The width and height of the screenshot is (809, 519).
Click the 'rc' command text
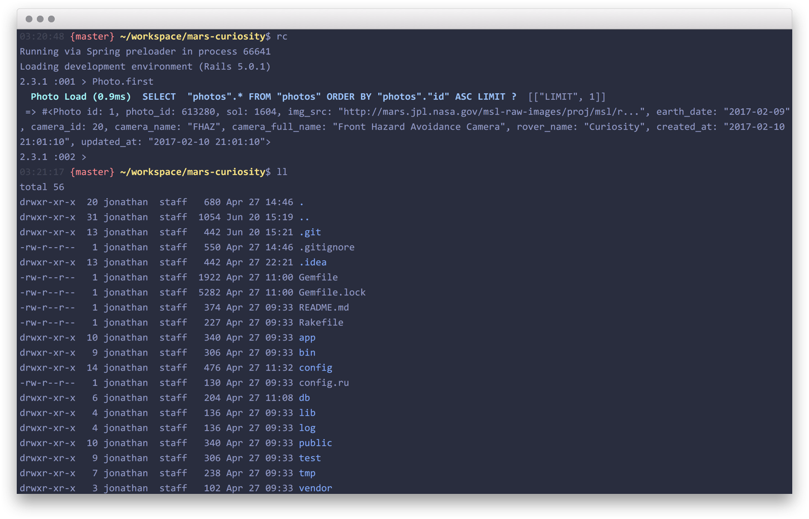[282, 36]
